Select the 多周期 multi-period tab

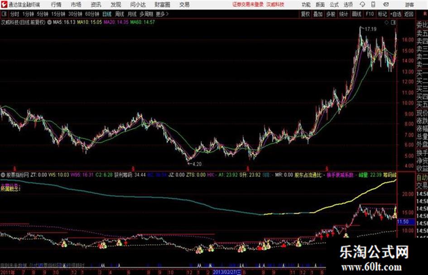[x=146, y=14]
